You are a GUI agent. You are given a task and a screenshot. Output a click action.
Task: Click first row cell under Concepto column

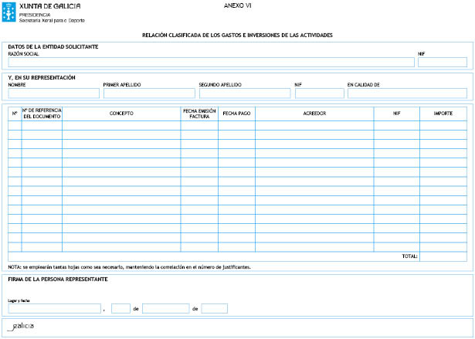121,125
